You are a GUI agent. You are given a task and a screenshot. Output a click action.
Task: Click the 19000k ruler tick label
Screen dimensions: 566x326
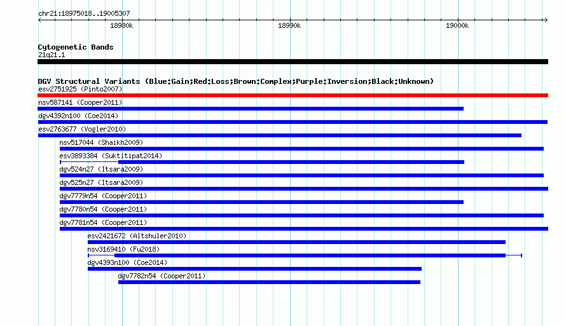point(457,25)
